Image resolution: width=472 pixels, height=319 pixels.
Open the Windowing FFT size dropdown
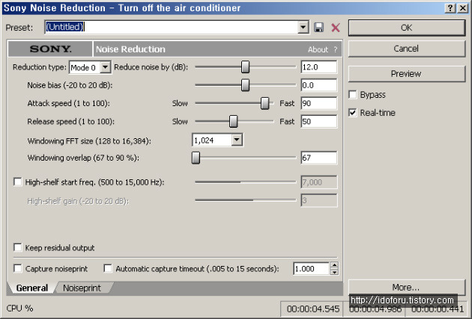pyautogui.click(x=237, y=140)
